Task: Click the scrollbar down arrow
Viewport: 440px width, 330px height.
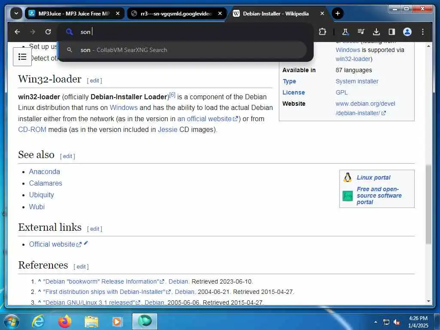Action: coord(428,301)
